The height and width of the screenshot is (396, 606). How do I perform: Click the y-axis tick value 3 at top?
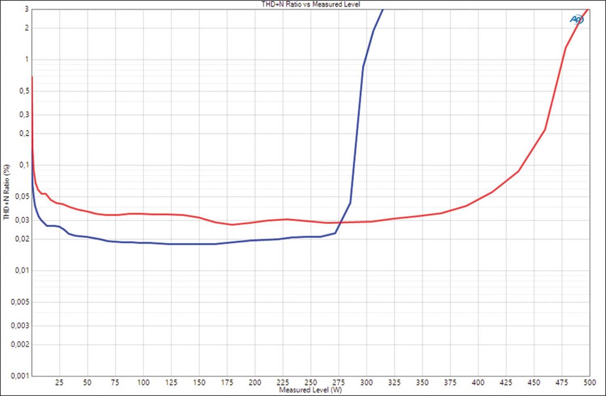[27, 9]
